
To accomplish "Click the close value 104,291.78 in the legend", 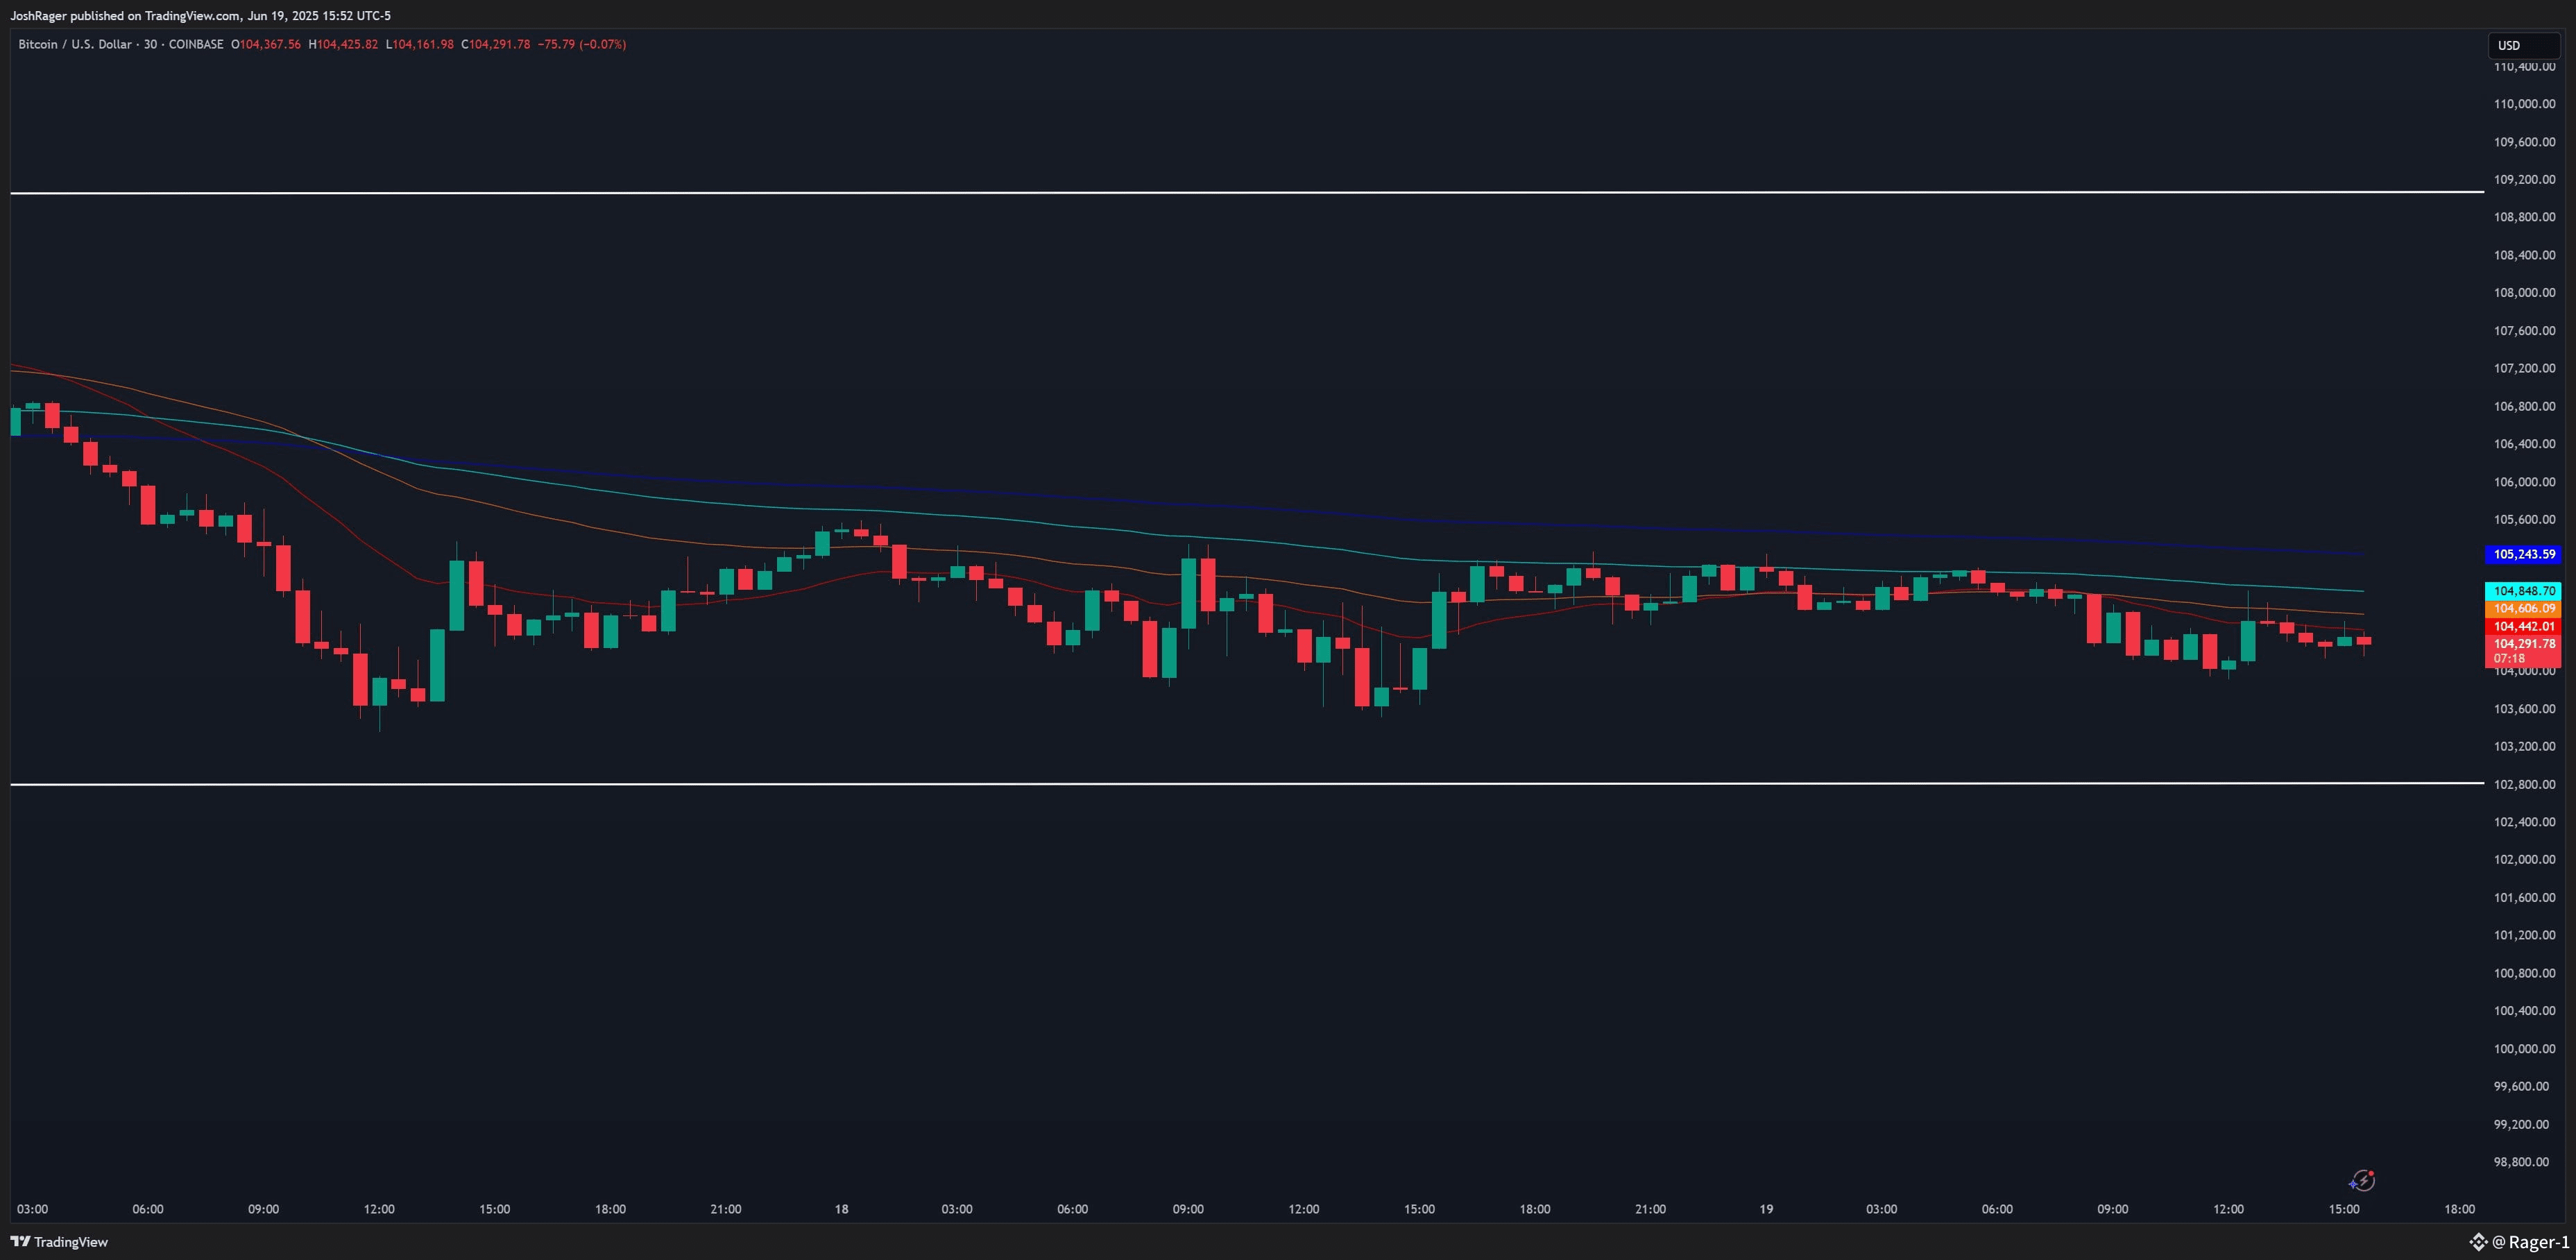I will 499,44.
